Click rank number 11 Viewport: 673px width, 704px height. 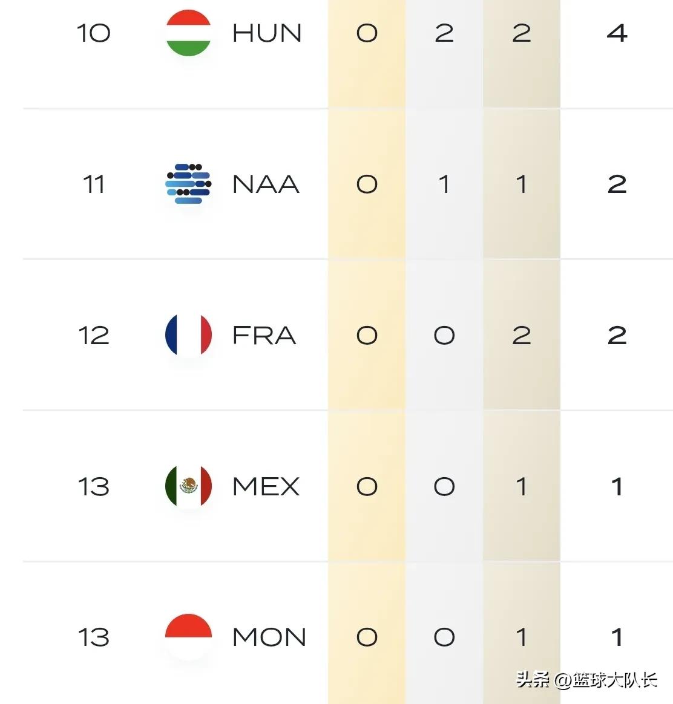click(x=93, y=184)
